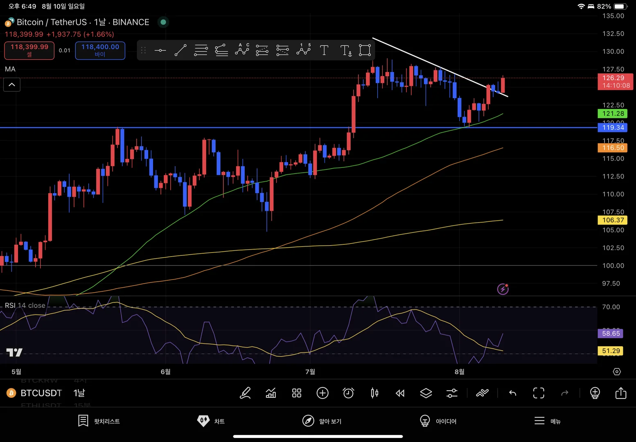Tap the blue 118,400.00 buy button
636x442 pixels.
[100, 50]
